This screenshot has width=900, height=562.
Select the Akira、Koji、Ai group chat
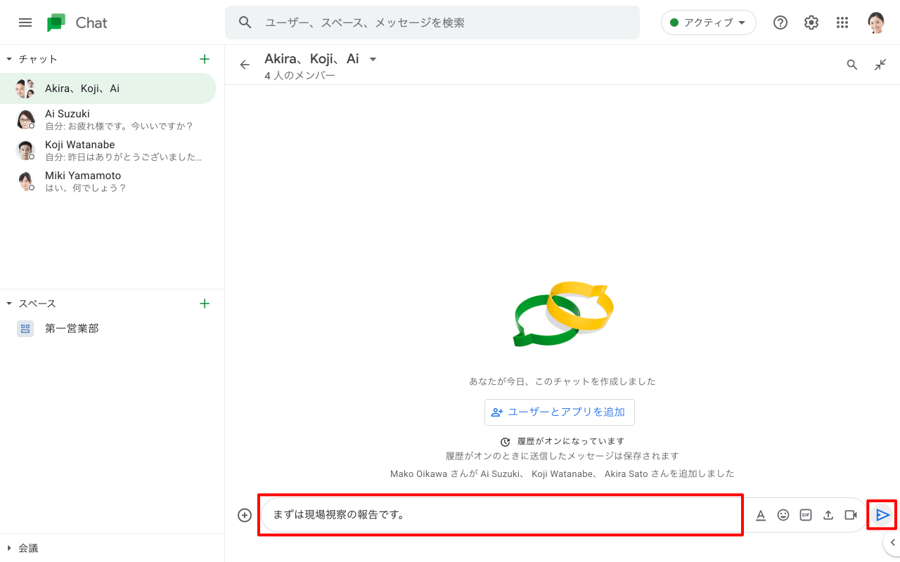click(108, 89)
